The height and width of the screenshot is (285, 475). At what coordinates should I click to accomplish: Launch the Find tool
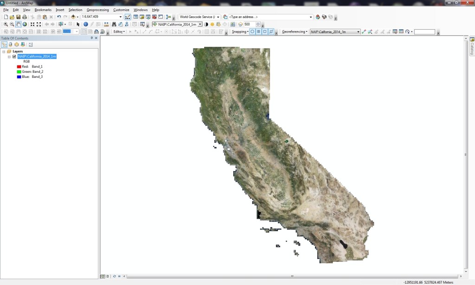coord(114,23)
